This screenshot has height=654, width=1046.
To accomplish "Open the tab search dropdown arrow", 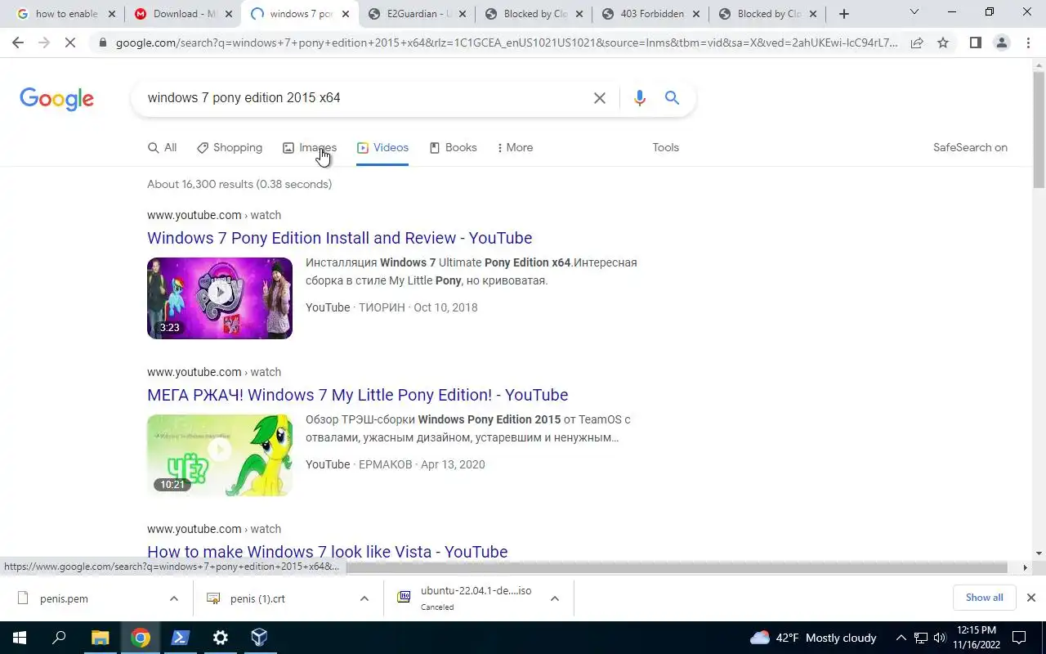I will click(x=914, y=12).
